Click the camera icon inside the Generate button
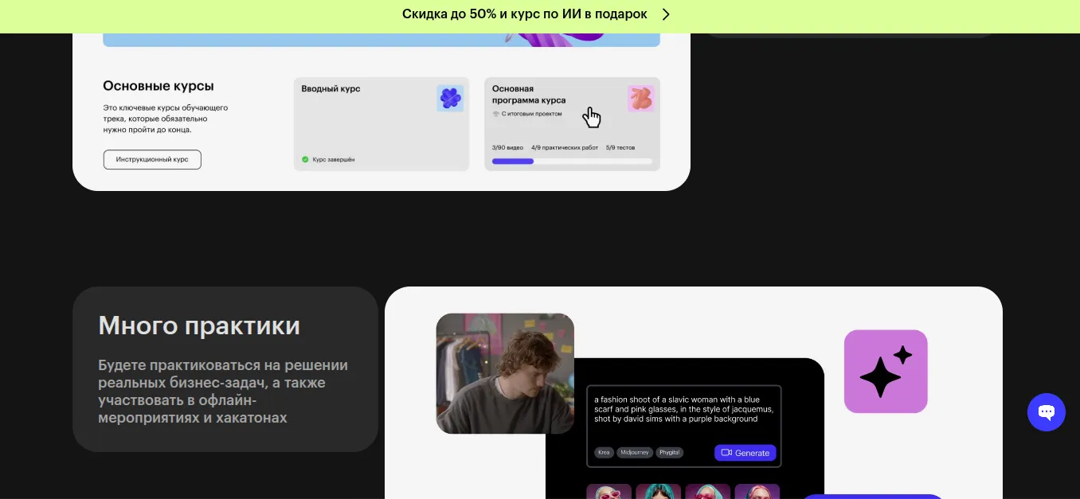Viewport: 1080px width, 499px height. click(726, 453)
